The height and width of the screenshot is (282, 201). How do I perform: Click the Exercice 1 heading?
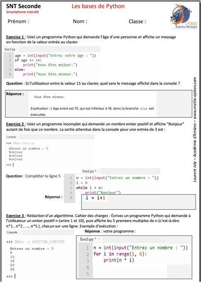click(15, 37)
